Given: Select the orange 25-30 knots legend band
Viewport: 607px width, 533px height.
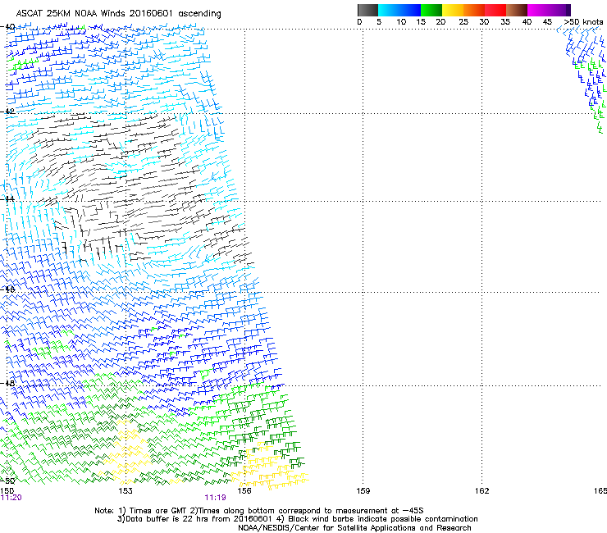Looking at the screenshot, I should (474, 10).
